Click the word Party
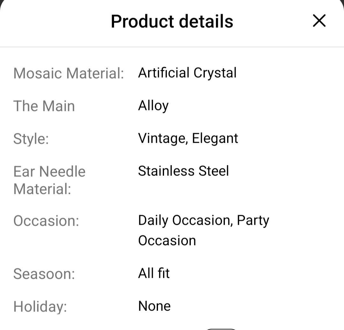This screenshot has height=330, width=344. click(253, 220)
